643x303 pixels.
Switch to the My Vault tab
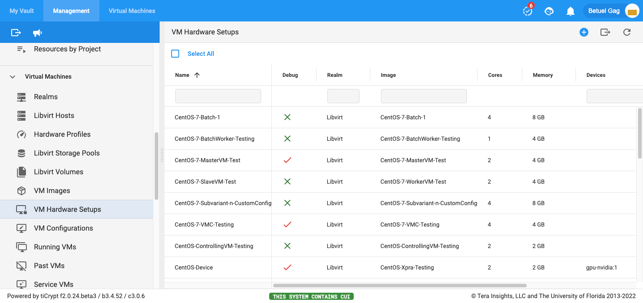tap(21, 11)
